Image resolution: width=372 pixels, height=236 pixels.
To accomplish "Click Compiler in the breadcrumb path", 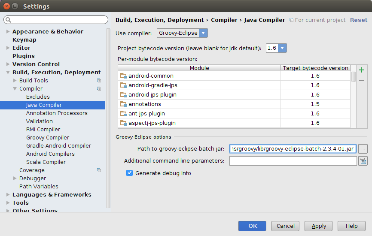I will [224, 20].
